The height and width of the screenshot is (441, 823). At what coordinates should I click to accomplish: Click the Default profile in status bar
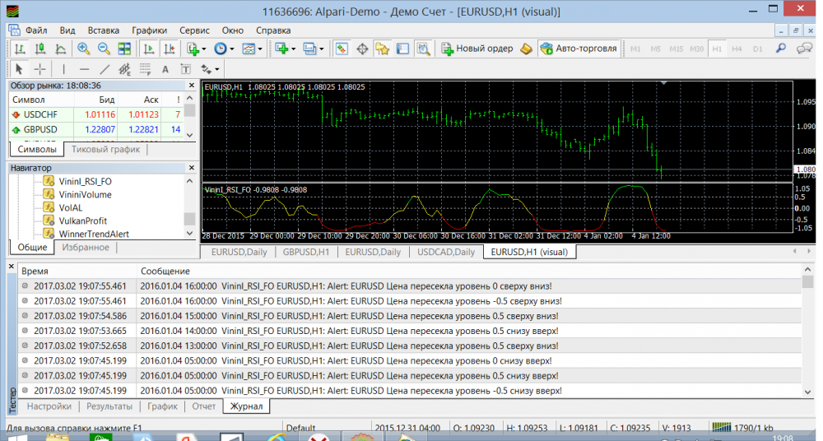click(x=301, y=428)
